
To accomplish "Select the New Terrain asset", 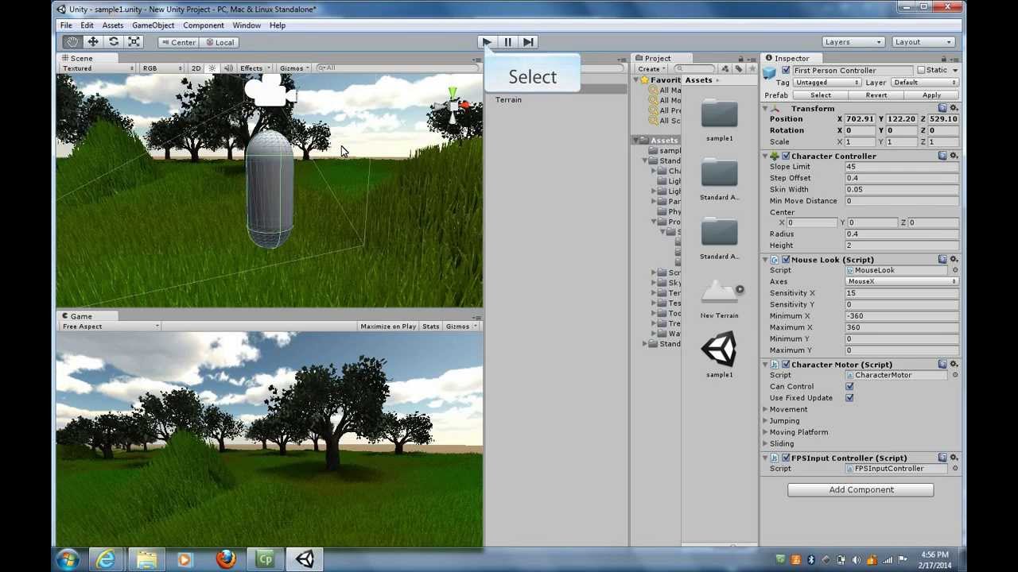I will (720, 300).
